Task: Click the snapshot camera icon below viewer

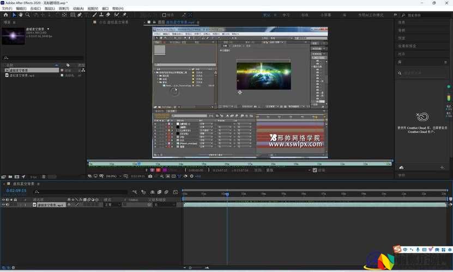Action: pos(150,176)
